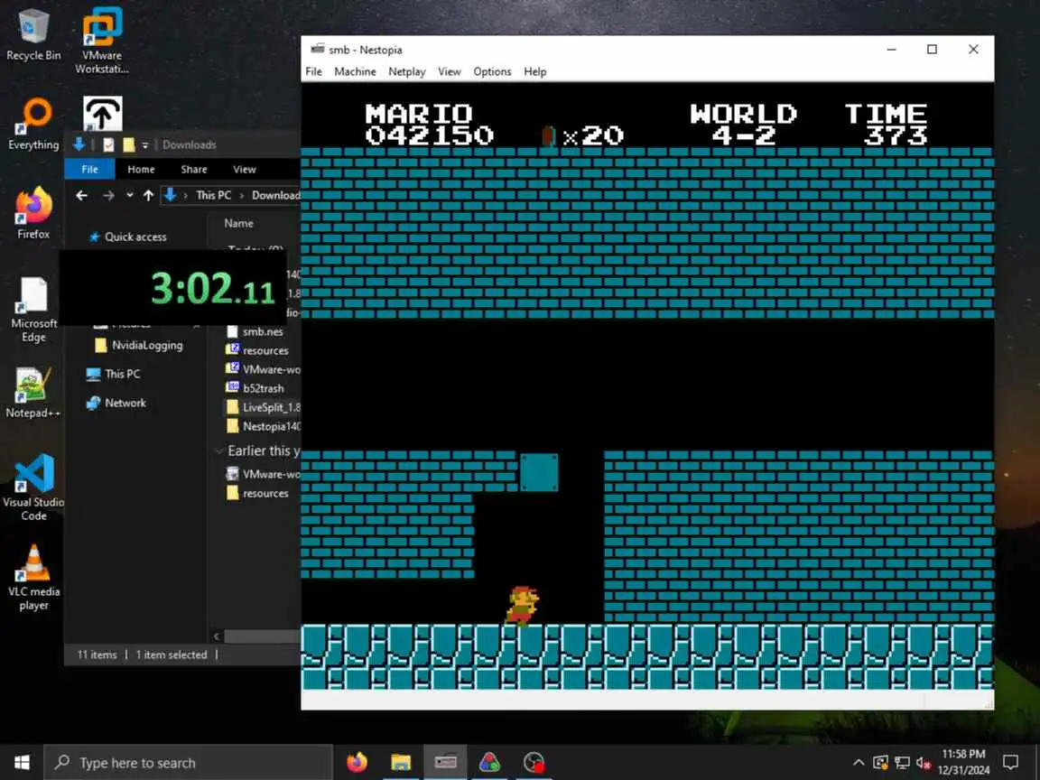This screenshot has height=780, width=1040.
Task: Click the Explorer quick access properties icon
Action: tap(108, 144)
